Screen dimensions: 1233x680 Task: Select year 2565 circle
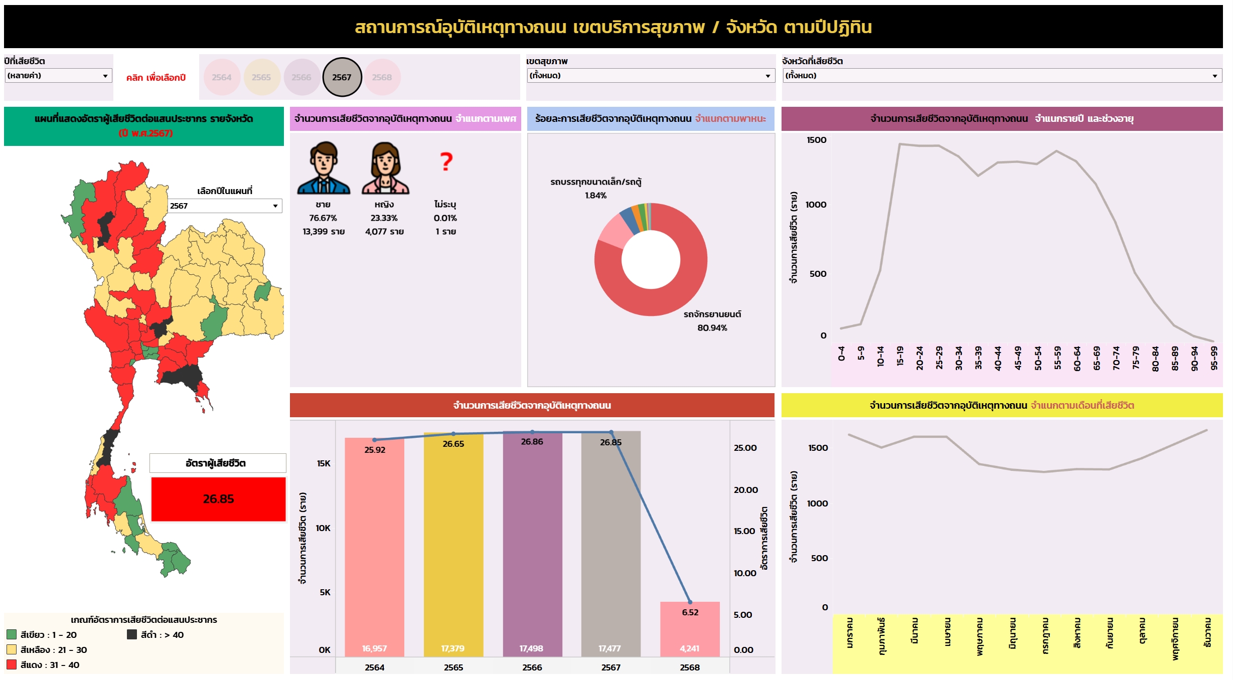pos(261,77)
